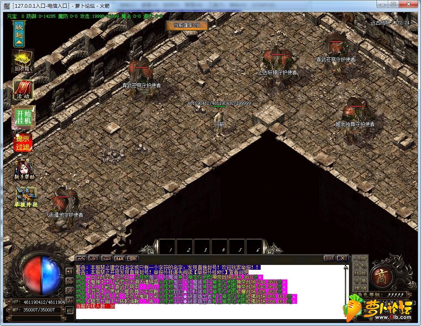Click the X exit button above chat
Screen dimensions: 421x326
pos(342,258)
